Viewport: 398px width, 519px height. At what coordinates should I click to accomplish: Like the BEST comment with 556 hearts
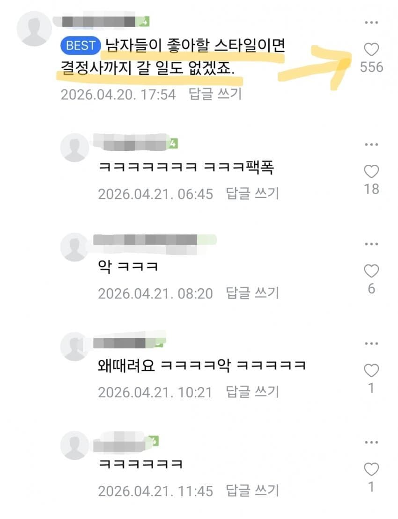(x=371, y=50)
